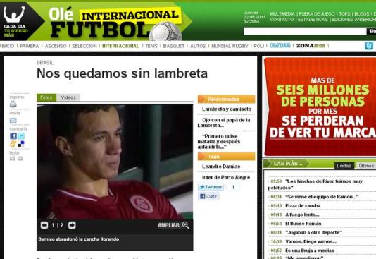The image size is (376, 259).
Task: Open the Leandro Damiao tag link
Action: pyautogui.click(x=221, y=167)
